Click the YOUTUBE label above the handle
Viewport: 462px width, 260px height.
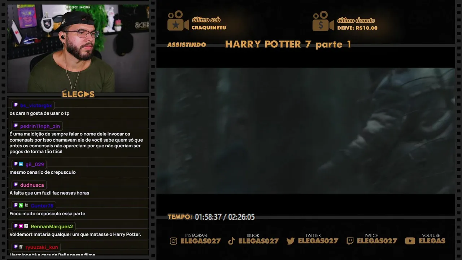(x=431, y=235)
